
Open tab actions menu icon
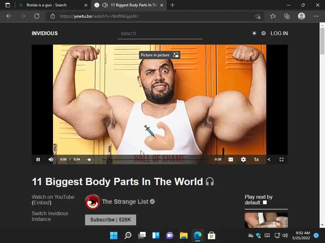coord(8,5)
